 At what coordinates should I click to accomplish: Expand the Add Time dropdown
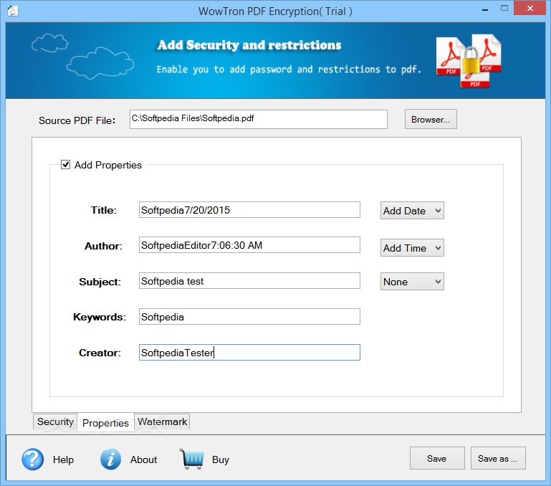point(412,247)
